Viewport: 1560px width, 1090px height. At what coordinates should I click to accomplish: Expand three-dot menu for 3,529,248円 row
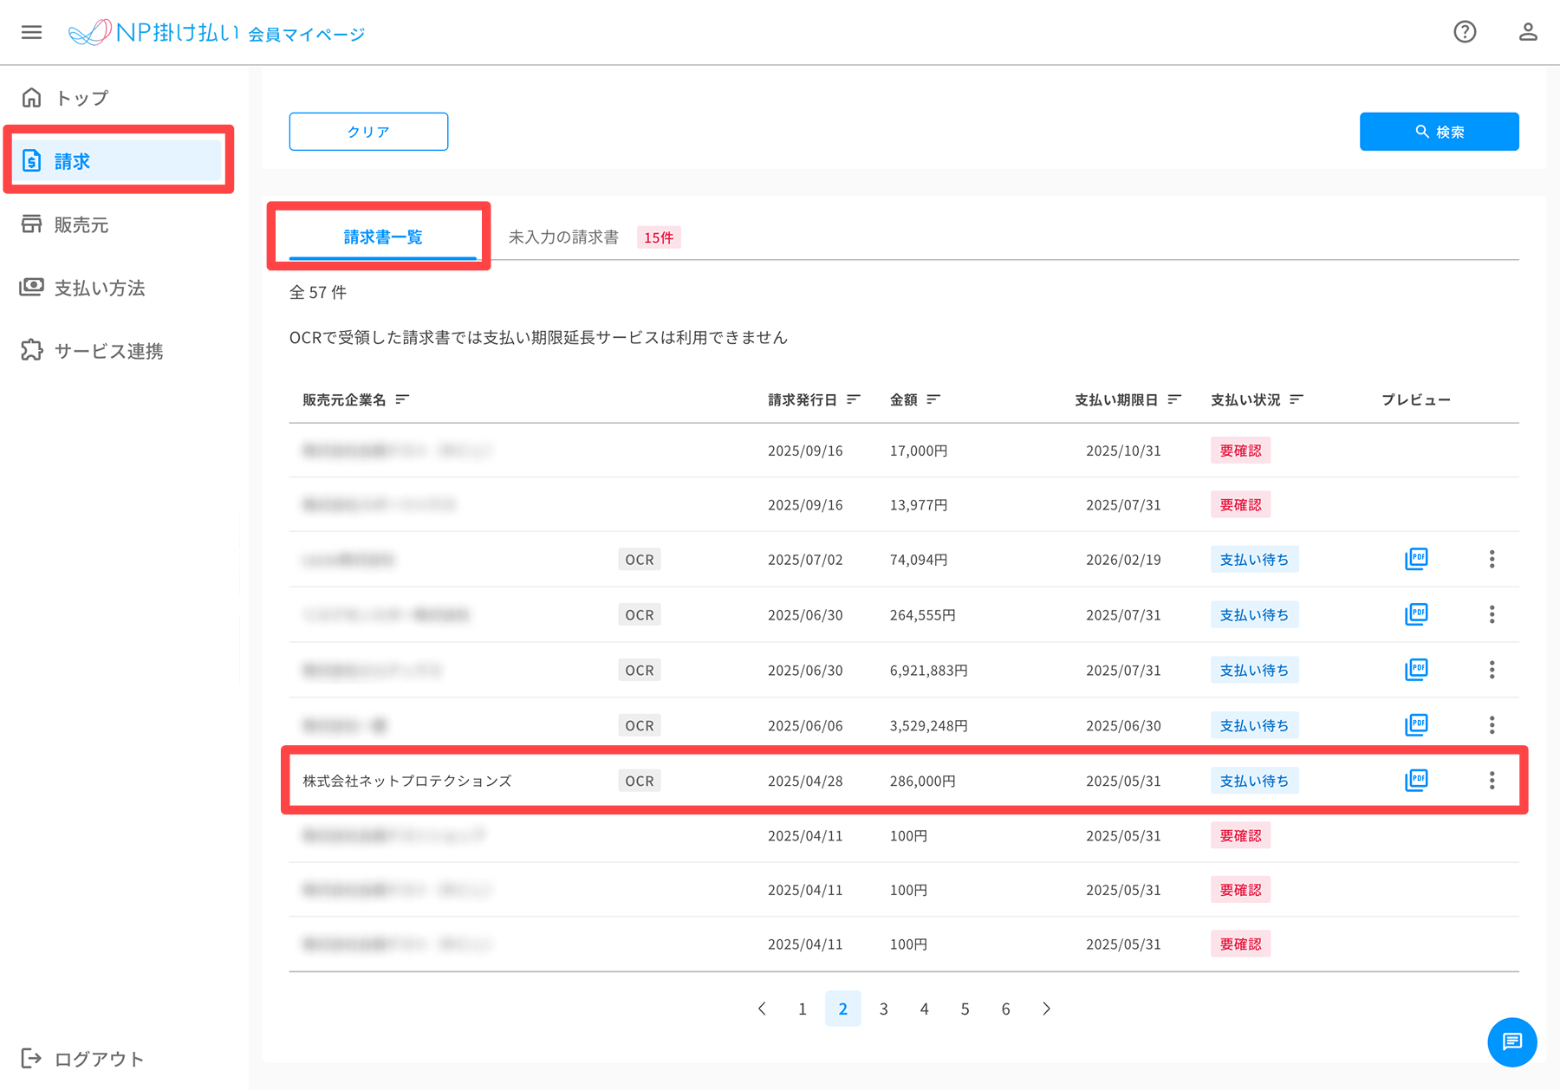pyautogui.click(x=1492, y=725)
